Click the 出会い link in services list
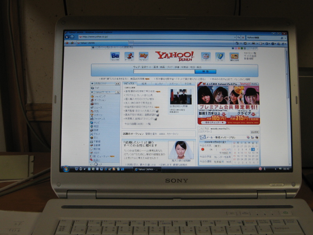The image size is (313, 235). [x=96, y=160]
